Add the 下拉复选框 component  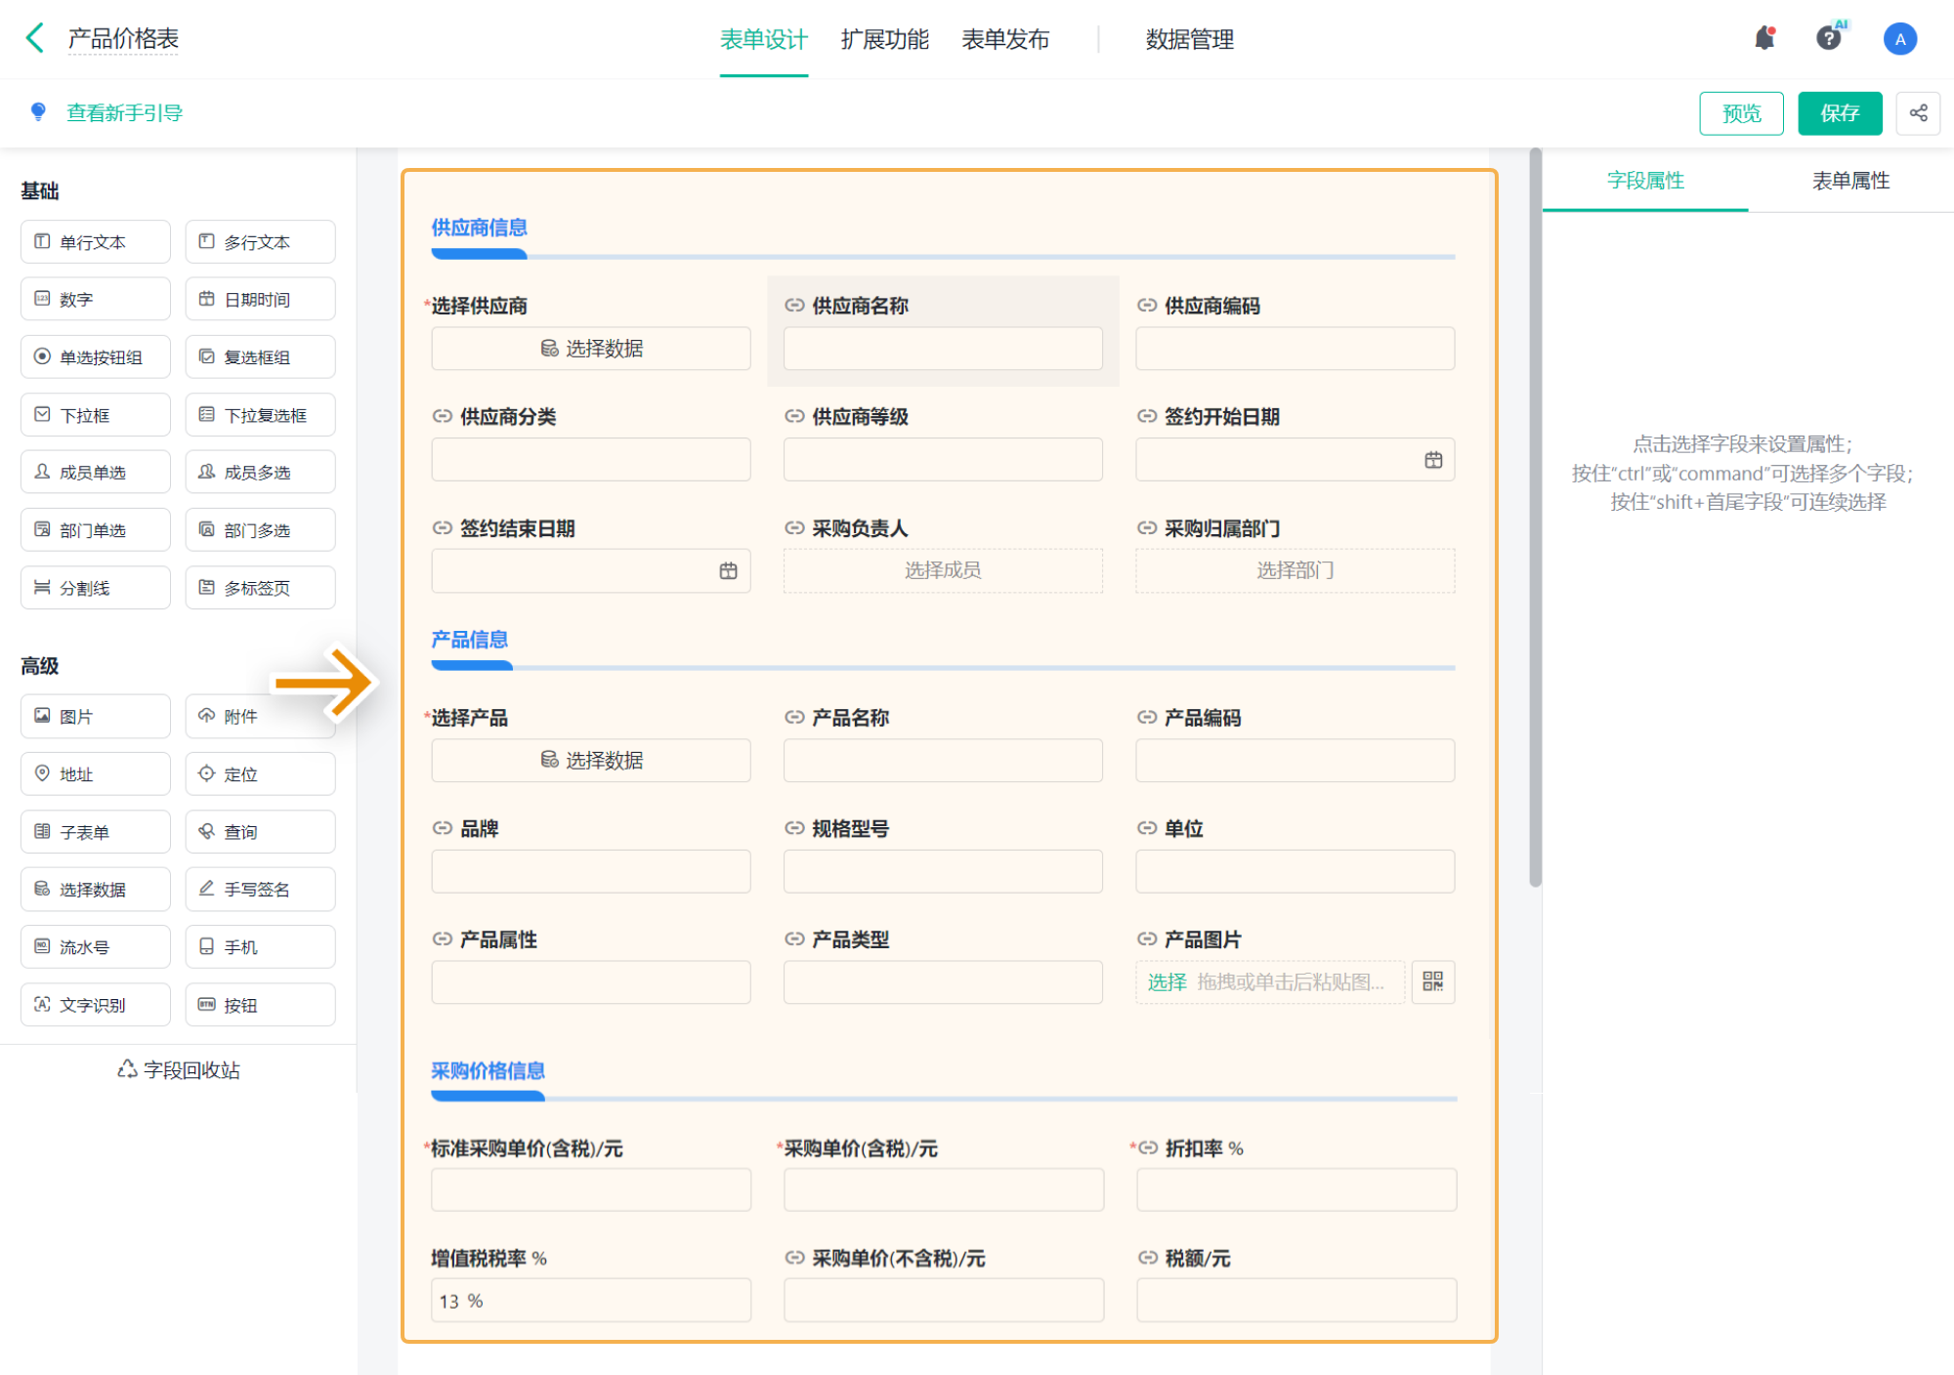point(260,415)
